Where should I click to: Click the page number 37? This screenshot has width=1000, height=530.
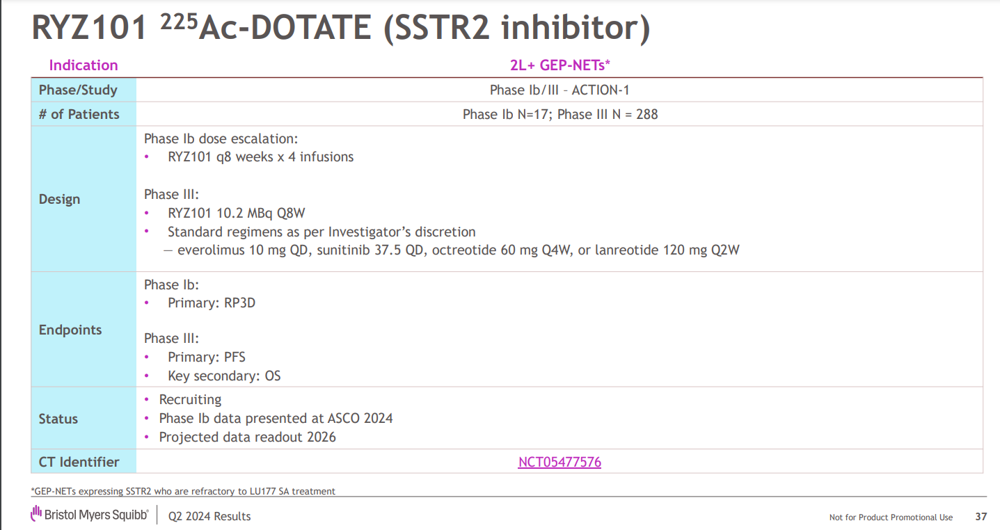point(981,517)
